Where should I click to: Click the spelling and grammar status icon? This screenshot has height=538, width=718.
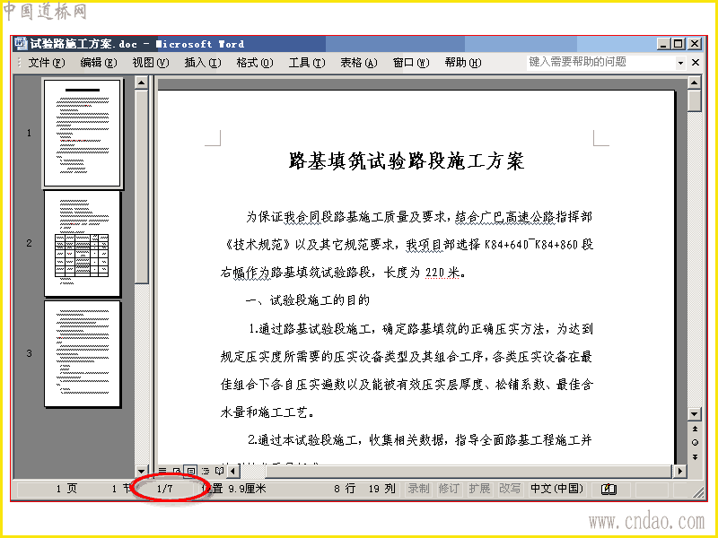click(609, 489)
